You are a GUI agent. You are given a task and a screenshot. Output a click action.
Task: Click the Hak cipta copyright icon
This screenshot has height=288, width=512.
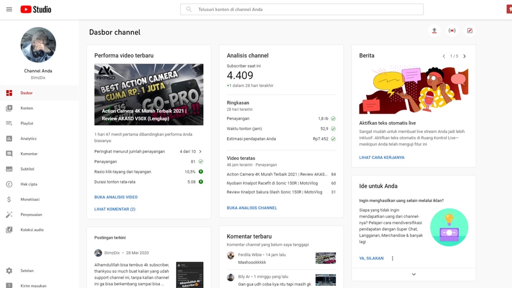(x=9, y=184)
